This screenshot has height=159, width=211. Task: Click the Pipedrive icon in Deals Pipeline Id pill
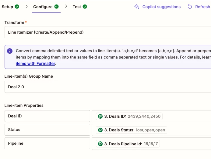[x=100, y=144]
